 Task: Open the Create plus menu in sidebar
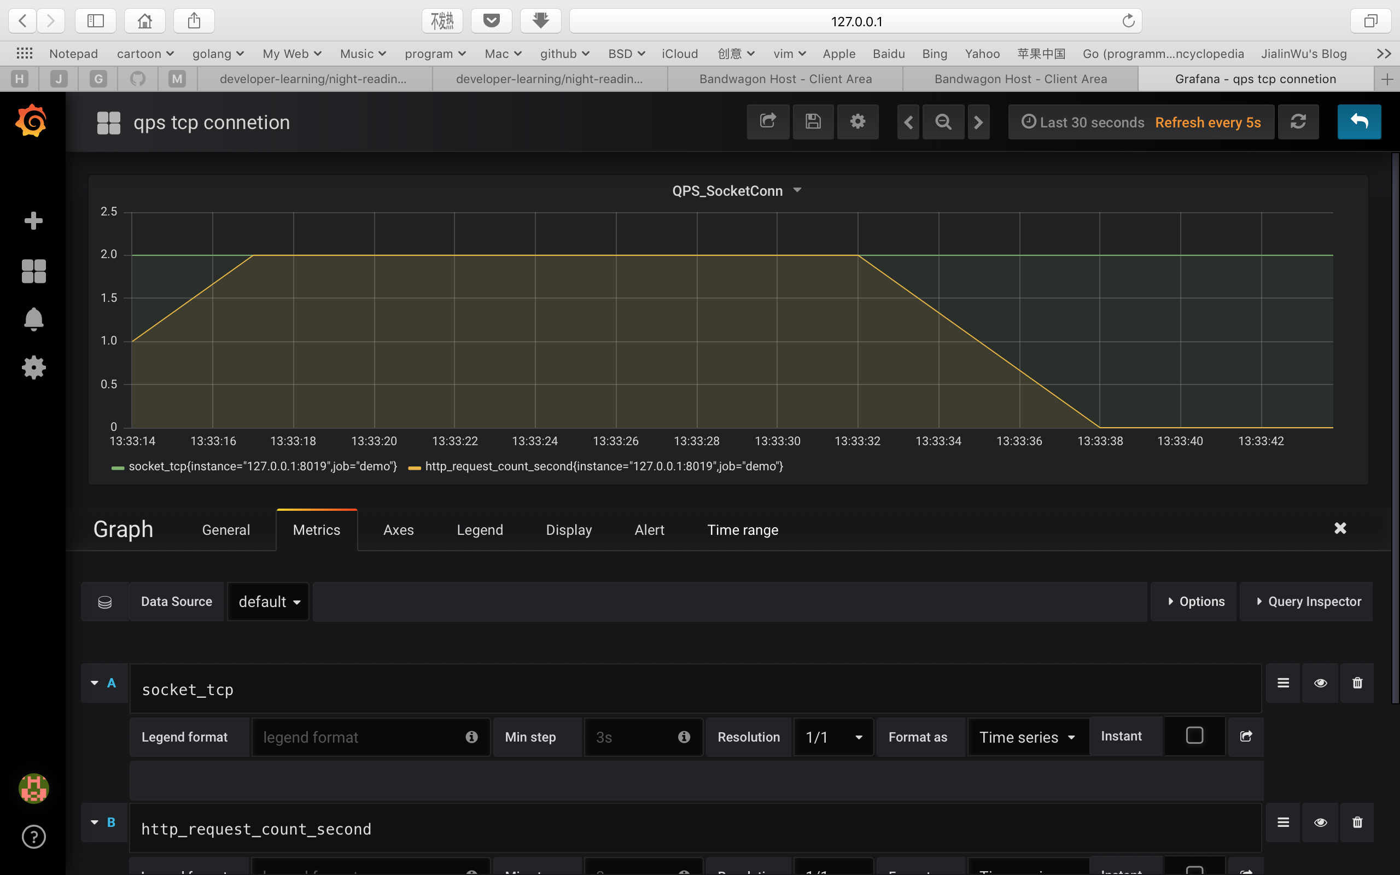pos(33,220)
